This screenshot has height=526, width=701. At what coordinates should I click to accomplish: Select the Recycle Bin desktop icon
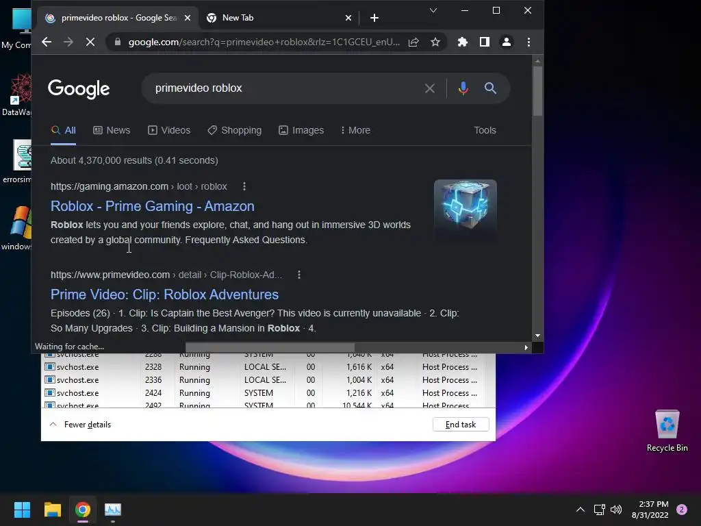(x=667, y=431)
